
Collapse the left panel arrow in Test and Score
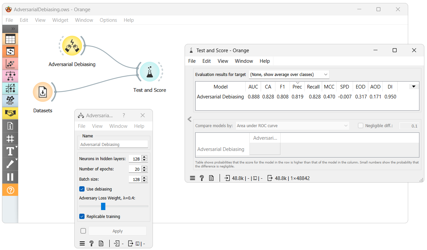coord(190,119)
